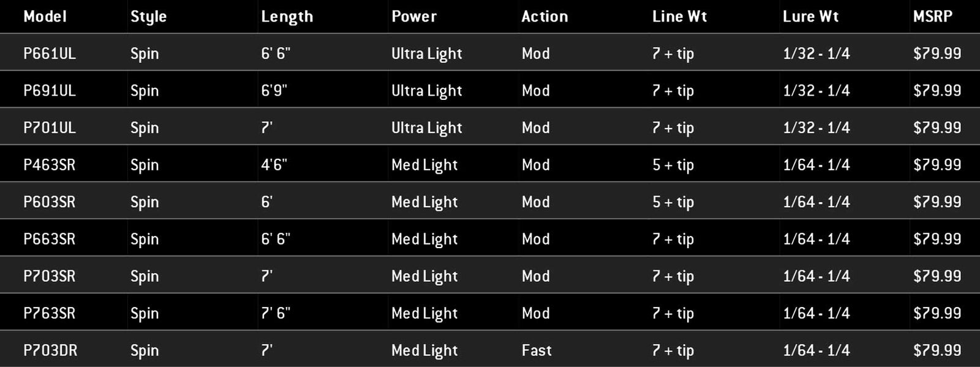Select the MSRP column header

pyautogui.click(x=932, y=17)
